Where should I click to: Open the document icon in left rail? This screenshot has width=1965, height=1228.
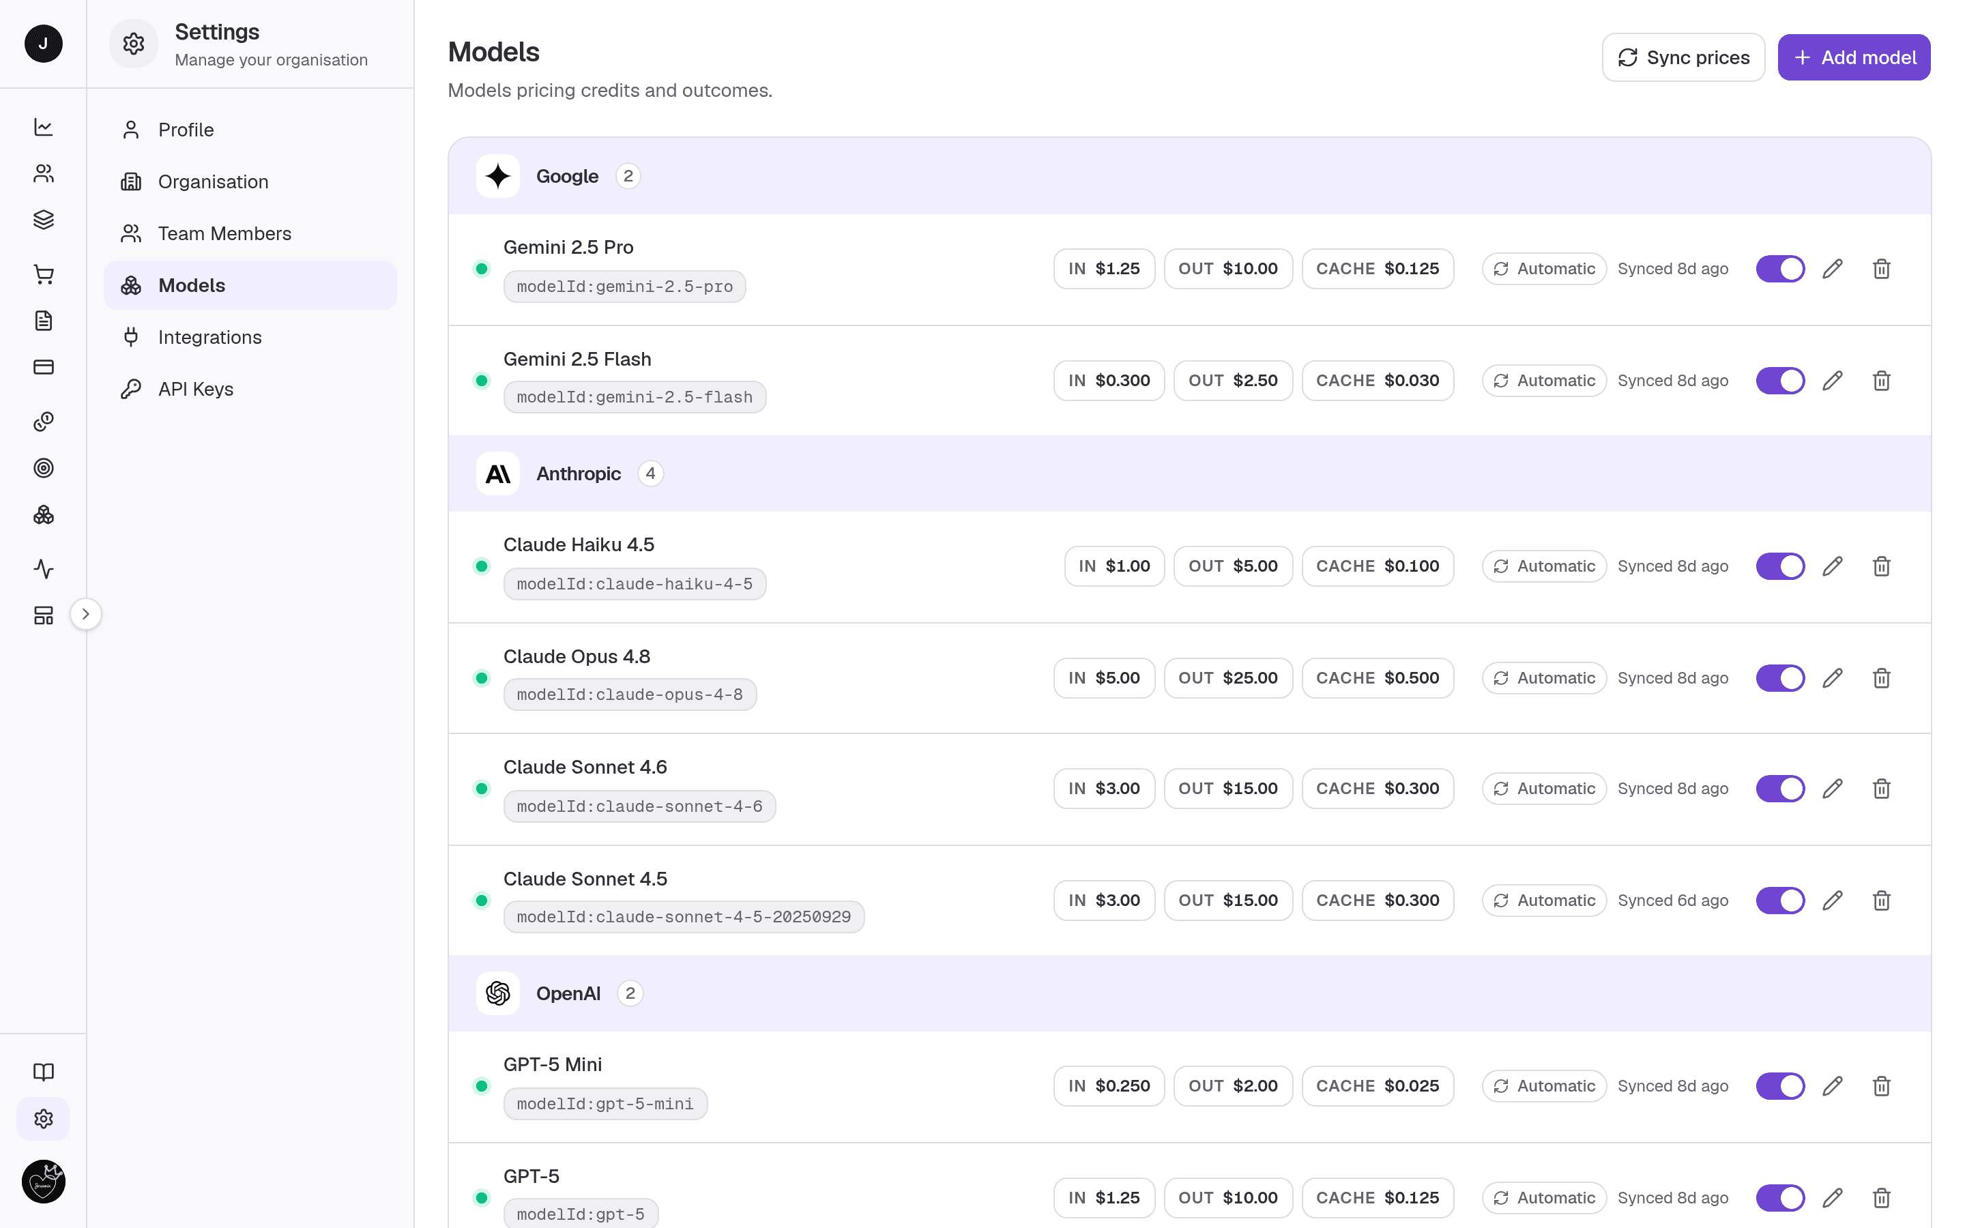coord(43,320)
